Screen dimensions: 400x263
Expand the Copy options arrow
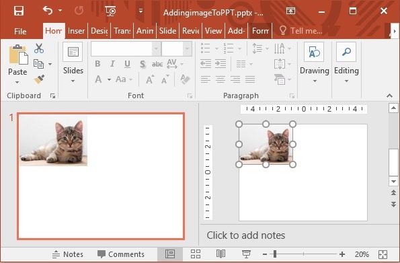pos(50,64)
